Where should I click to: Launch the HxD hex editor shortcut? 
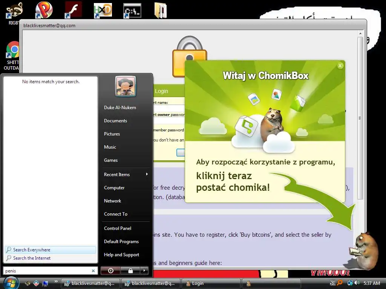tap(103, 10)
